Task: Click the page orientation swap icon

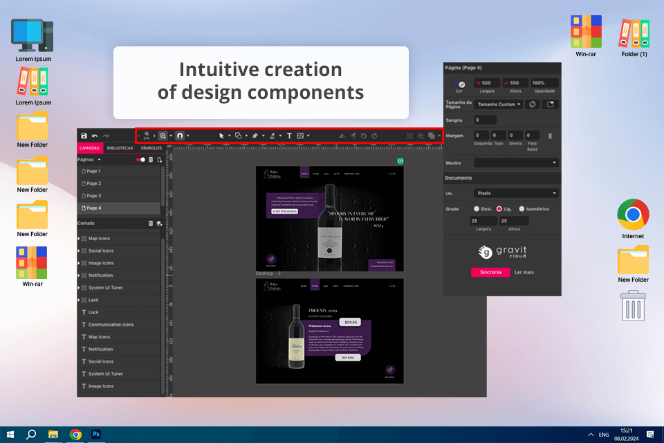Action: coord(533,105)
